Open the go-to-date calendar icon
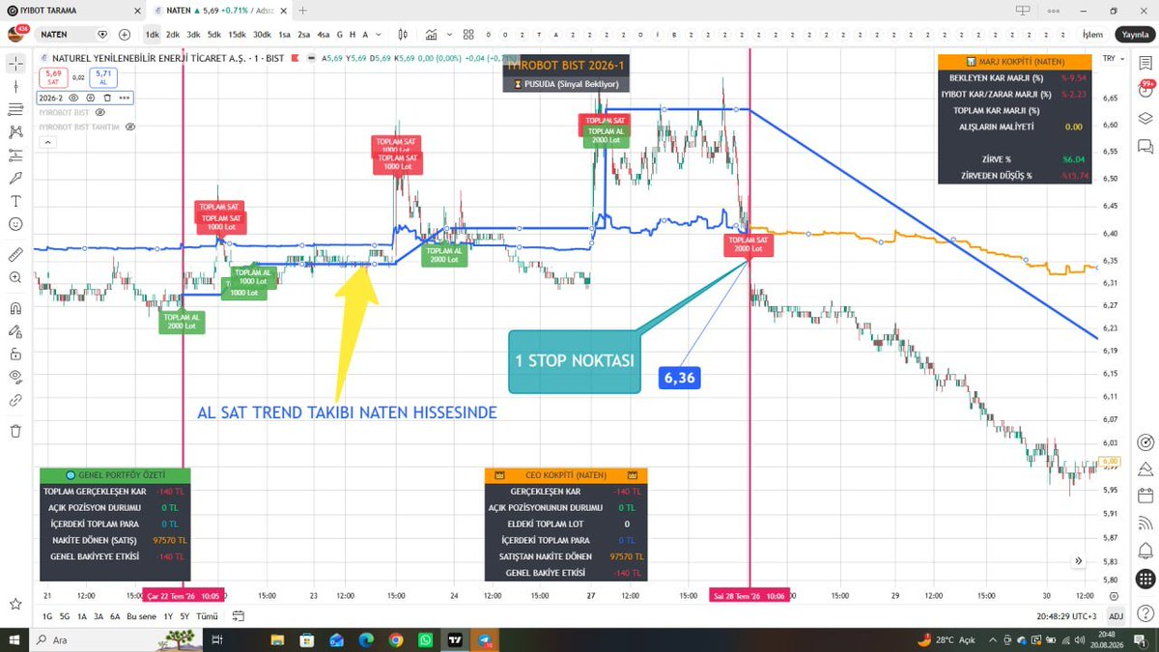Viewport: 1159px width, 652px height. [239, 616]
